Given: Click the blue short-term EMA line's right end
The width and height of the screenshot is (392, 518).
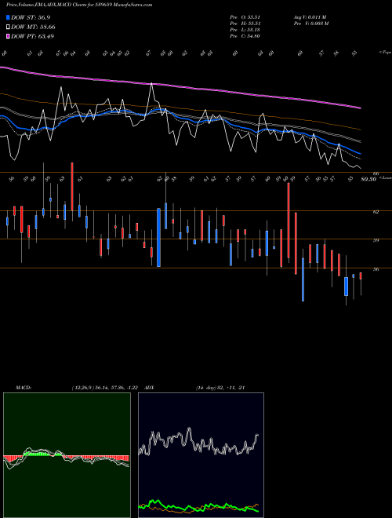Looking at the screenshot, I should click(x=360, y=154).
